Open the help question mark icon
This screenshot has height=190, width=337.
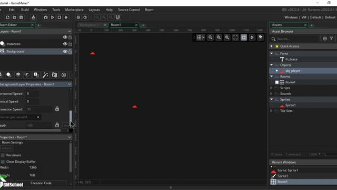tap(85, 17)
